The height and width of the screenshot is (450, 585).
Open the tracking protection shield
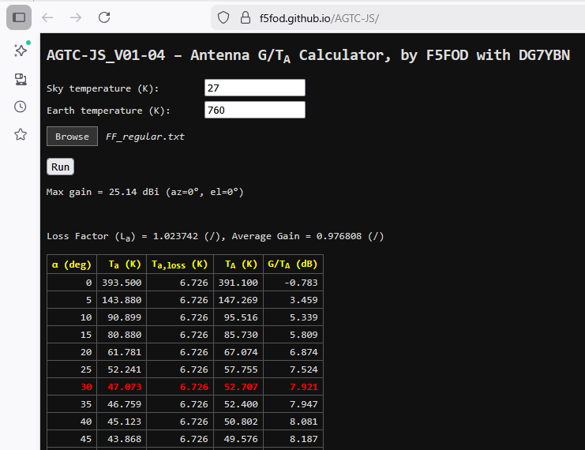(223, 17)
